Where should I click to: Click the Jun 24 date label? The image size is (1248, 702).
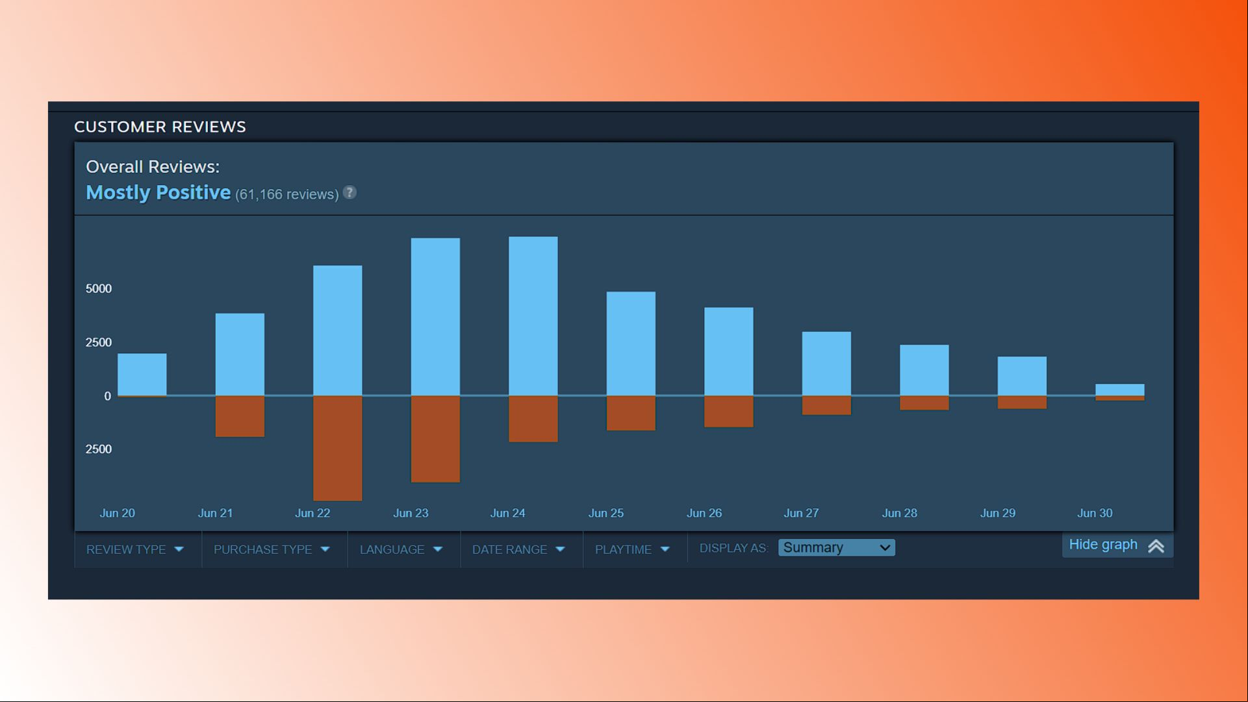pos(508,513)
